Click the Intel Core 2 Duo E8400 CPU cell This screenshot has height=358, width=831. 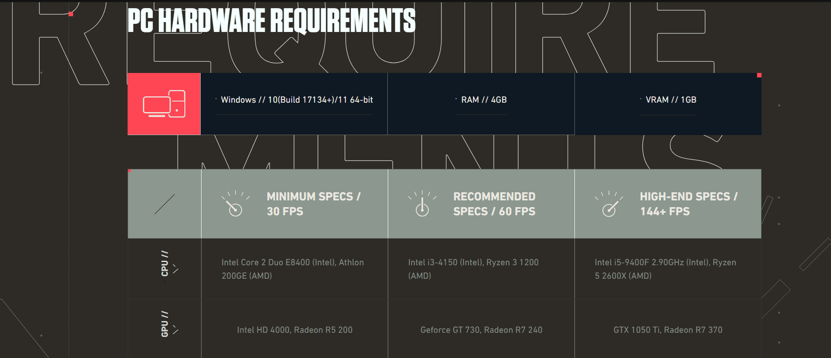(293, 269)
